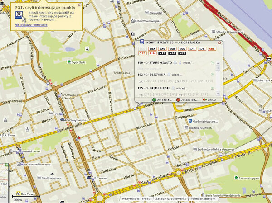Open 'Wszystko o Targeo' footer item
Viewport: 272px width, 203px height.
coord(136,199)
